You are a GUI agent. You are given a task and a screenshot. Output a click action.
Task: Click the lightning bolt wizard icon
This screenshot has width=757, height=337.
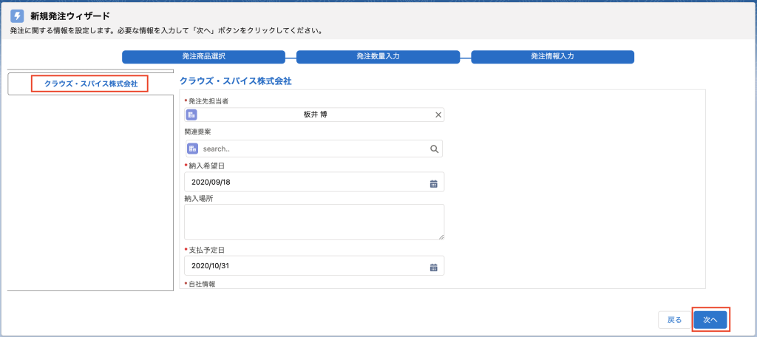tap(18, 16)
